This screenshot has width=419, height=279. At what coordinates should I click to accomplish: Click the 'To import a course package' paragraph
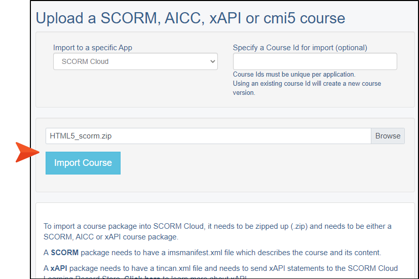pos(217,232)
